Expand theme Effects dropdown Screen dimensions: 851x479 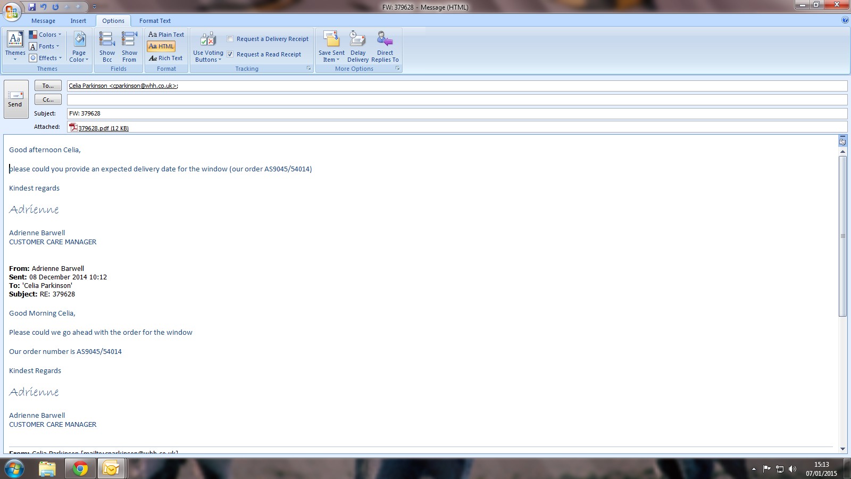[x=46, y=58]
